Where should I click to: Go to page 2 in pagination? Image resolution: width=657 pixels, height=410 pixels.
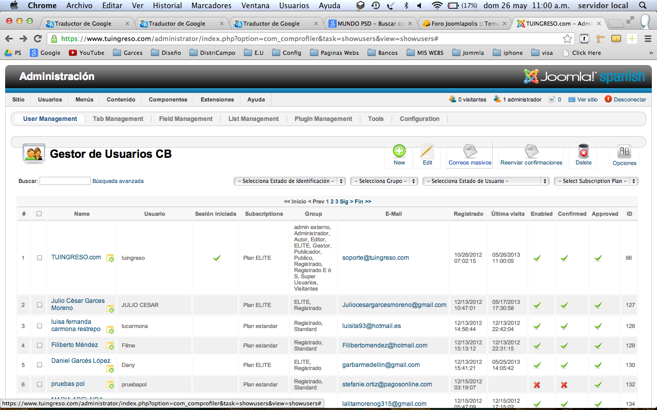pyautogui.click(x=332, y=201)
